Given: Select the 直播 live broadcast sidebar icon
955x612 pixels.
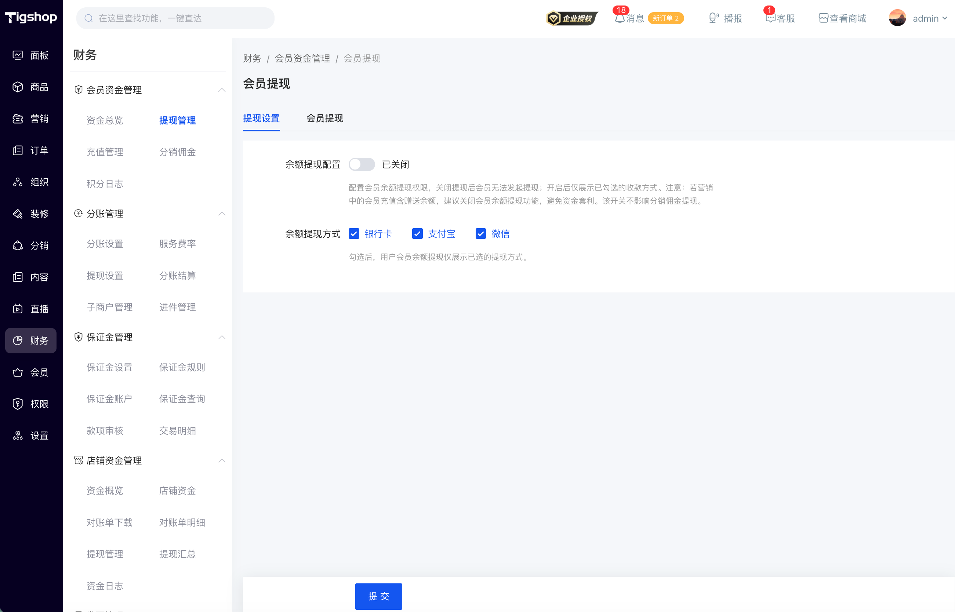Looking at the screenshot, I should click(x=18, y=309).
